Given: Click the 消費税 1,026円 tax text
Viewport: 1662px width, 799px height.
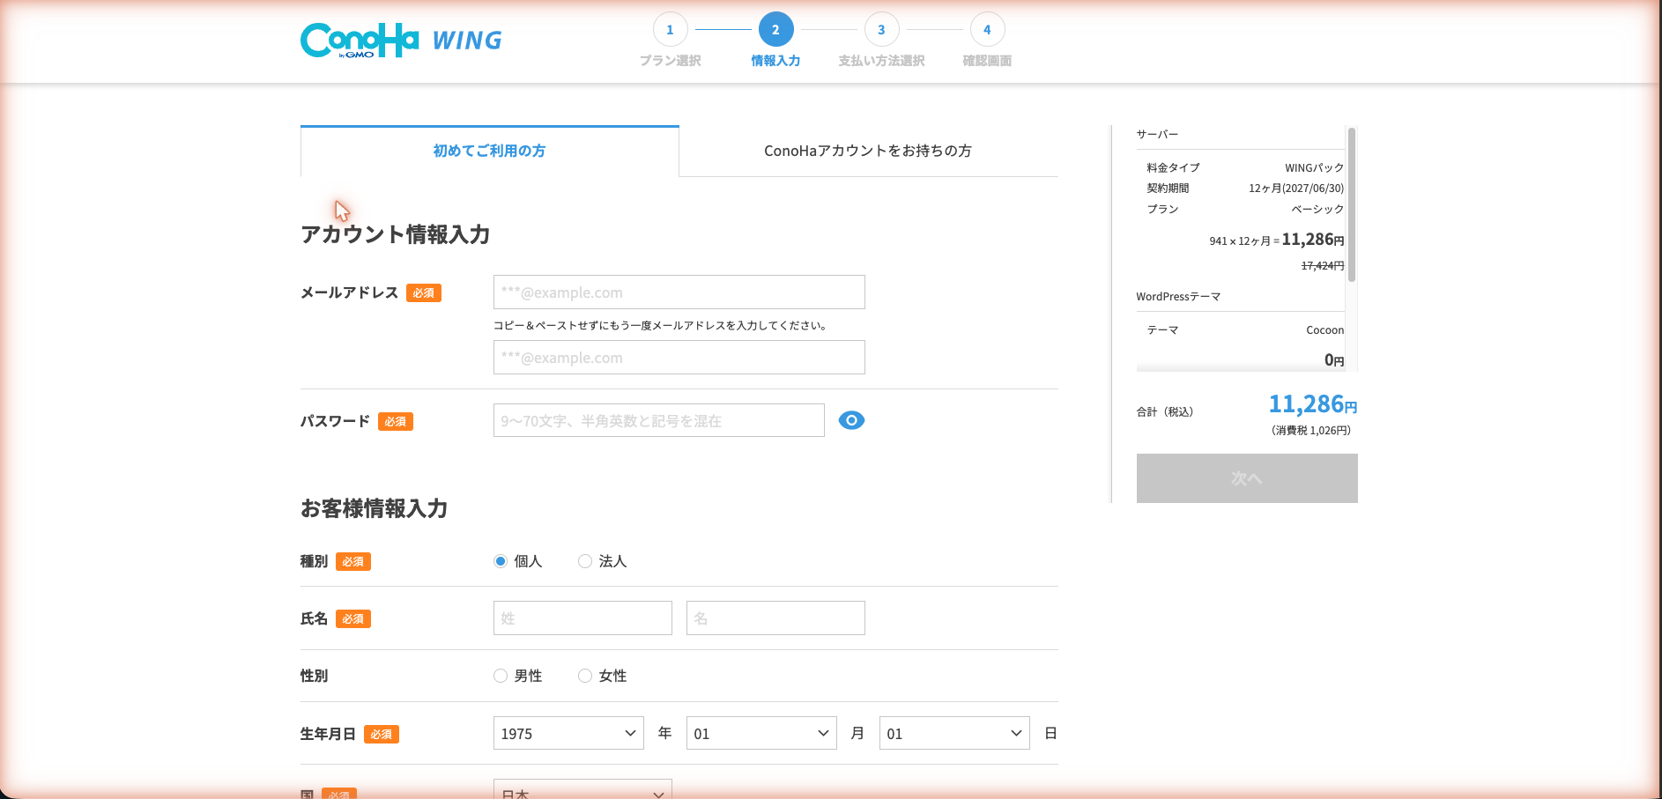Looking at the screenshot, I should 1311,431.
